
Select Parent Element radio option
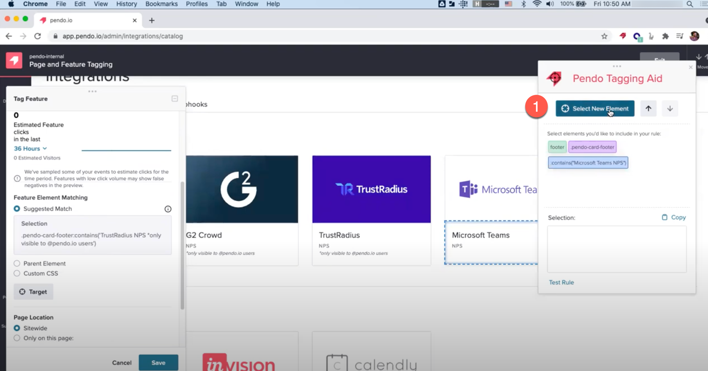(x=17, y=264)
